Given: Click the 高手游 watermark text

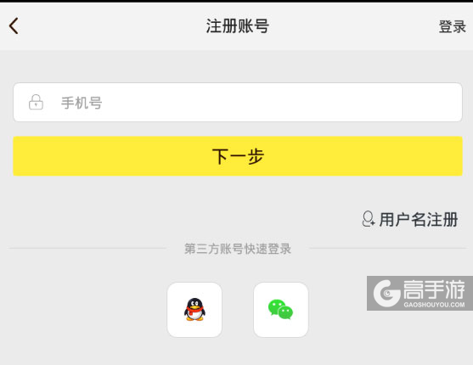Looking at the screenshot, I should pos(434,289).
